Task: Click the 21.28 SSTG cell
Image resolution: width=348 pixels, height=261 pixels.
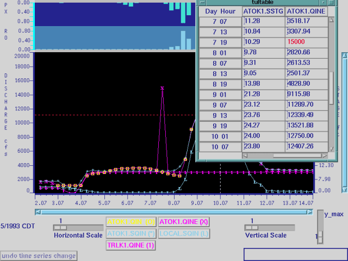Action: click(x=263, y=94)
